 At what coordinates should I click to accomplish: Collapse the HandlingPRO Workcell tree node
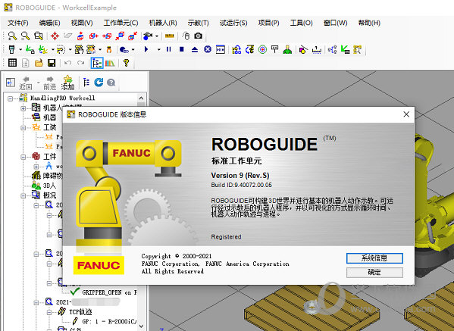[x=11, y=98]
